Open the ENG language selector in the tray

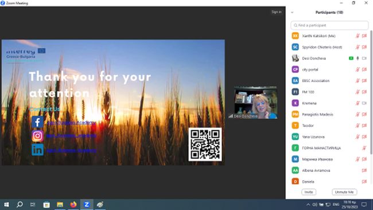point(336,204)
